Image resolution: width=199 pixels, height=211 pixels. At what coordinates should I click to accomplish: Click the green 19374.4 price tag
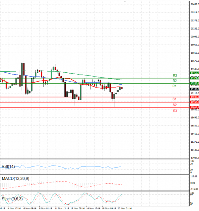[x=194, y=78]
